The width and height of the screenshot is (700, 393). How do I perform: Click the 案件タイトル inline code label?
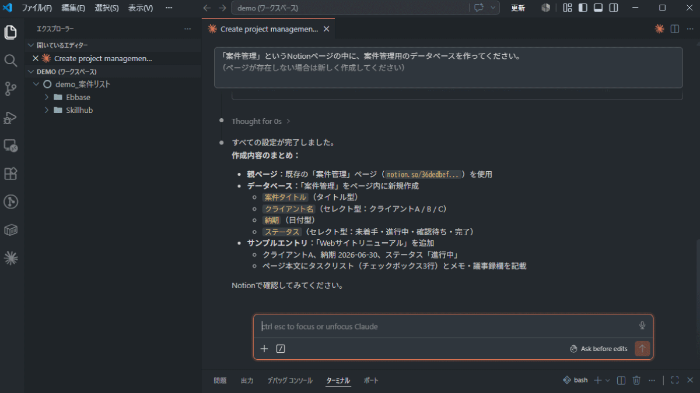(285, 197)
